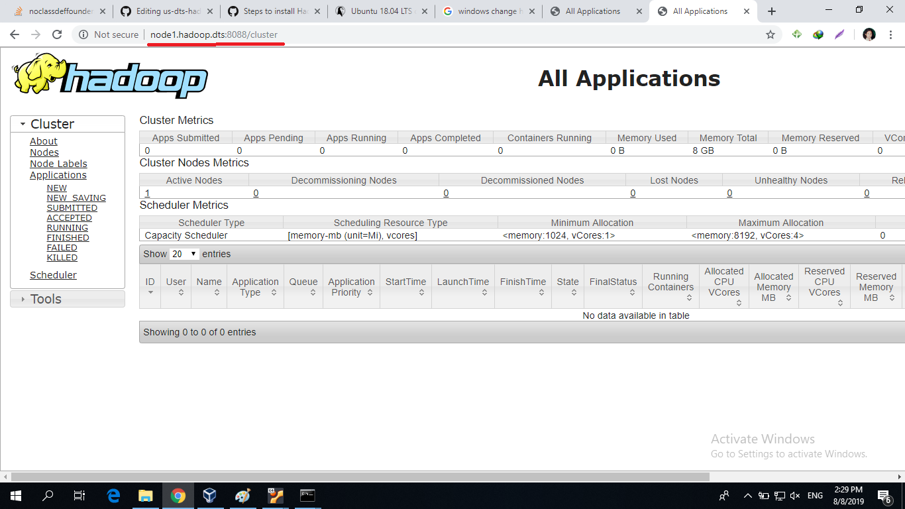
Task: Show SUBMITTED applications
Action: 72,207
